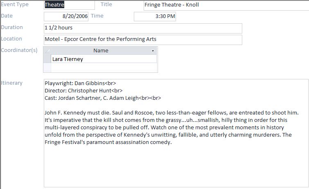Click the Date field showing 8/20/2006
309x189 pixels.
[x=66, y=16]
